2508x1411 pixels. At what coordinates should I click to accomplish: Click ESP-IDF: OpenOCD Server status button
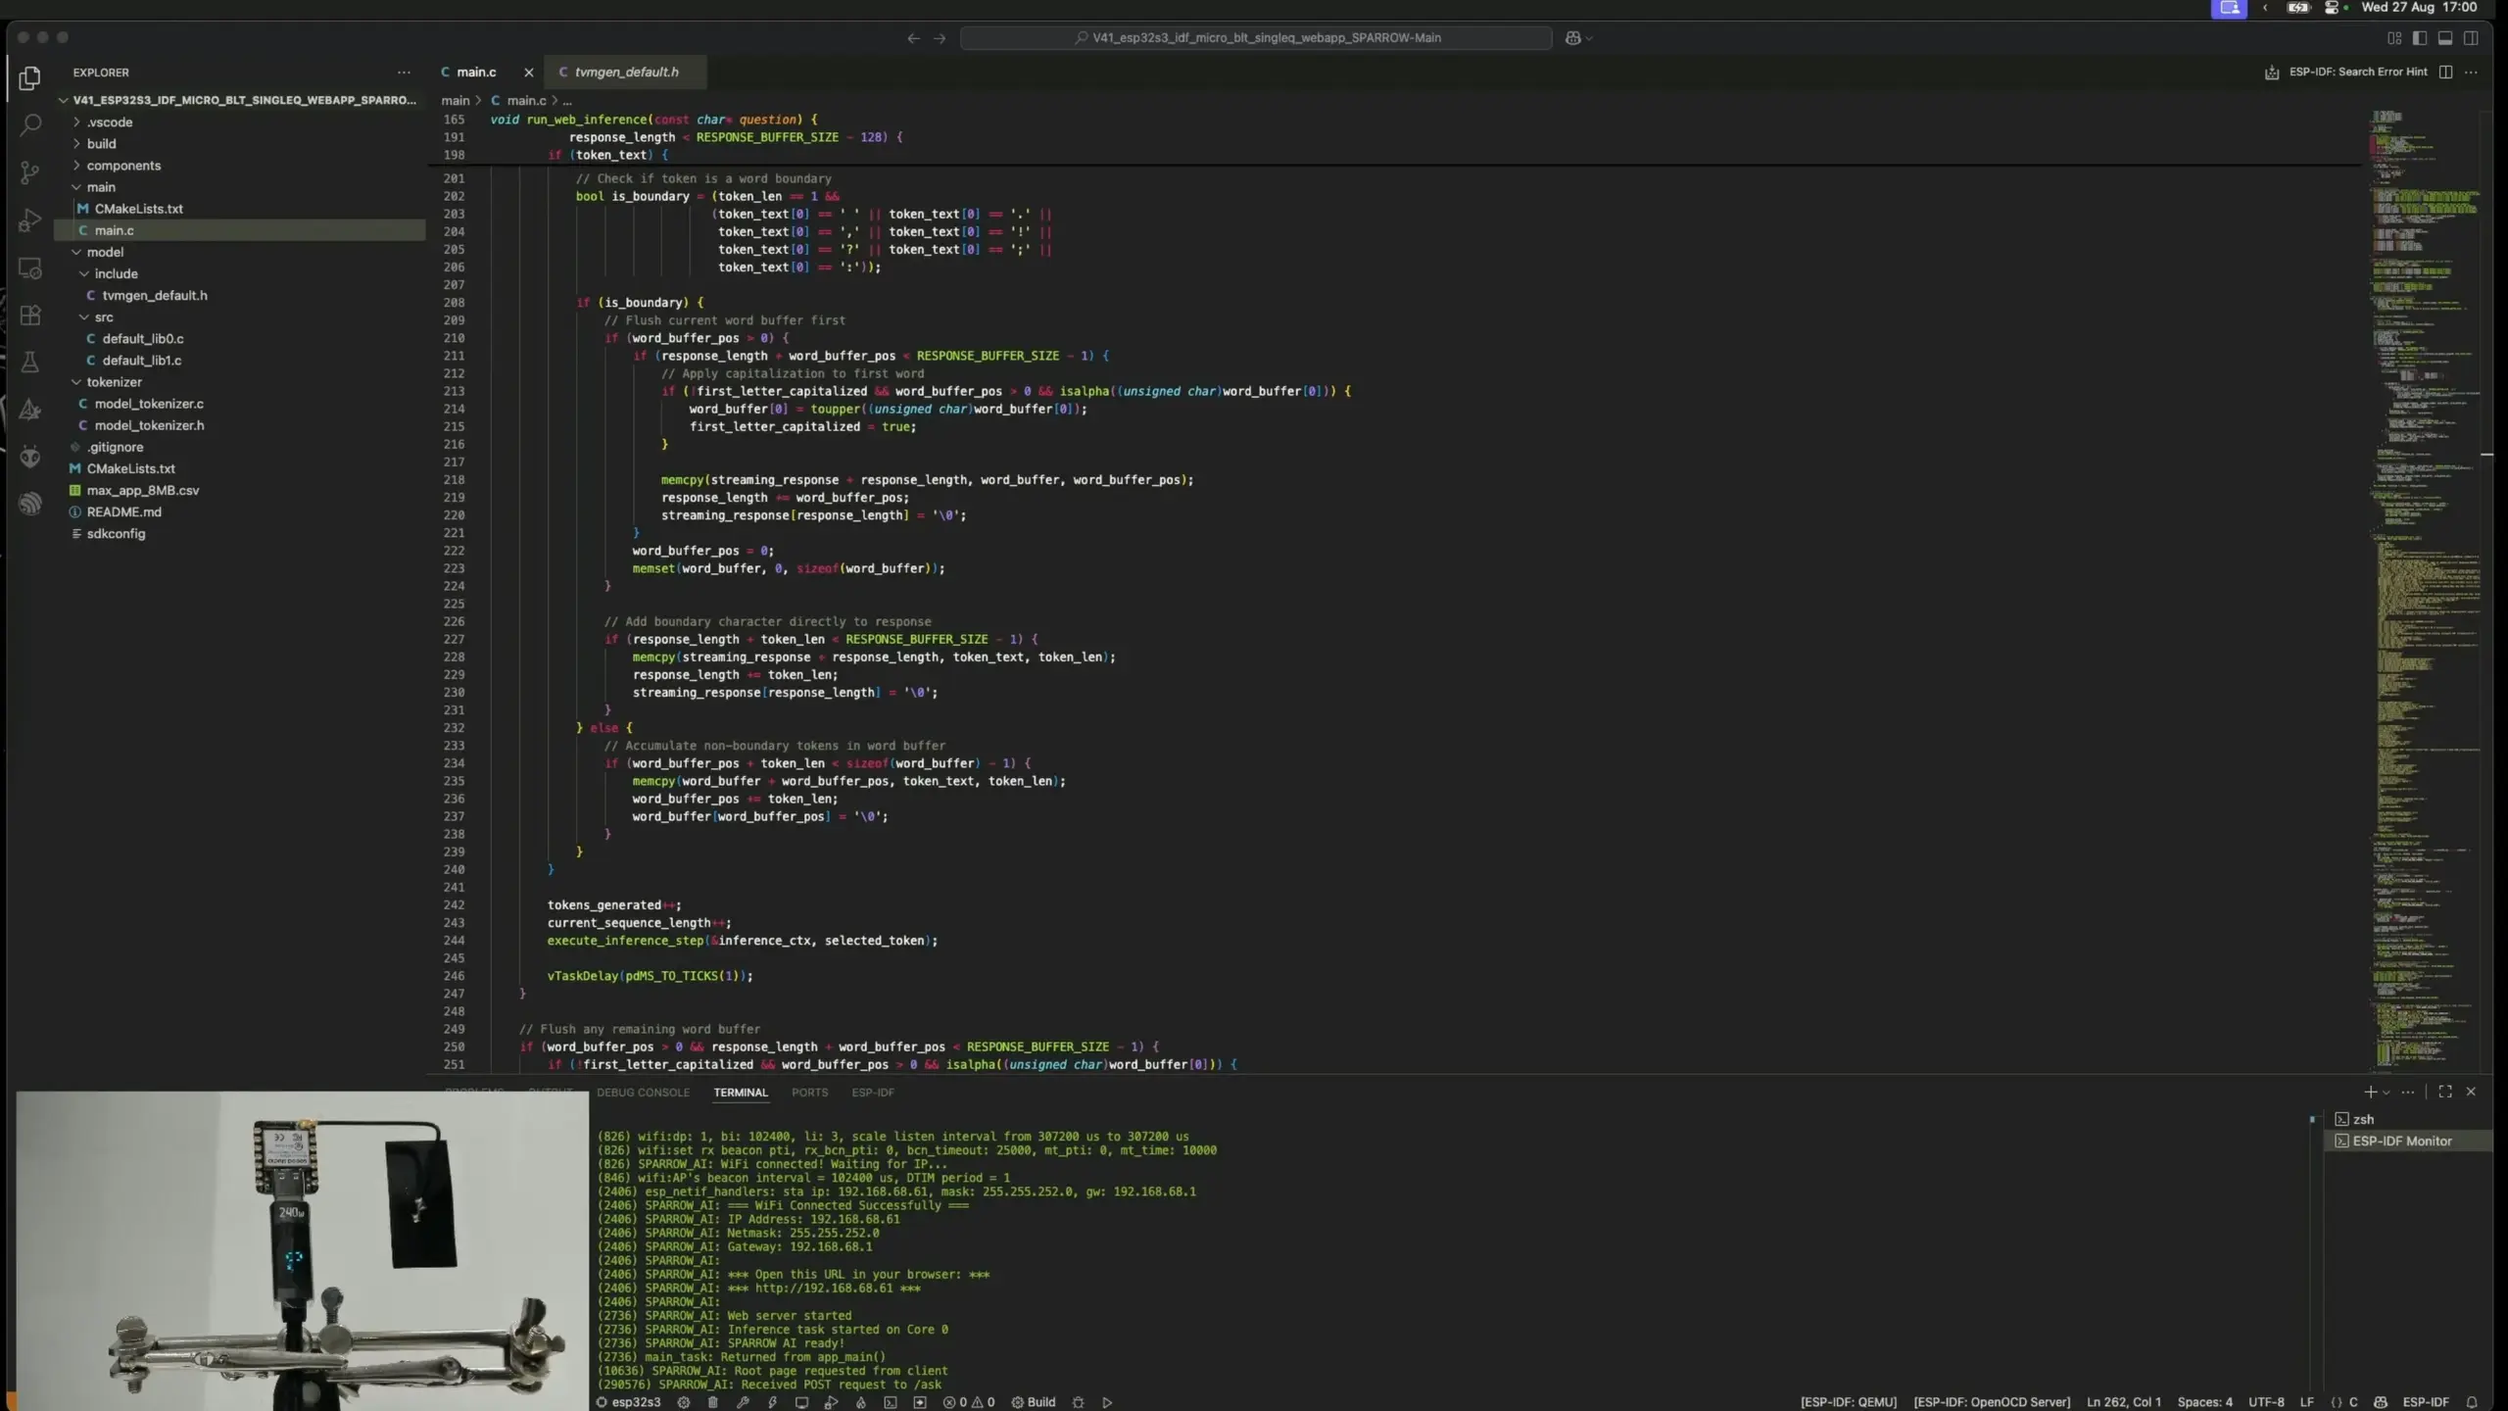coord(1992,1402)
